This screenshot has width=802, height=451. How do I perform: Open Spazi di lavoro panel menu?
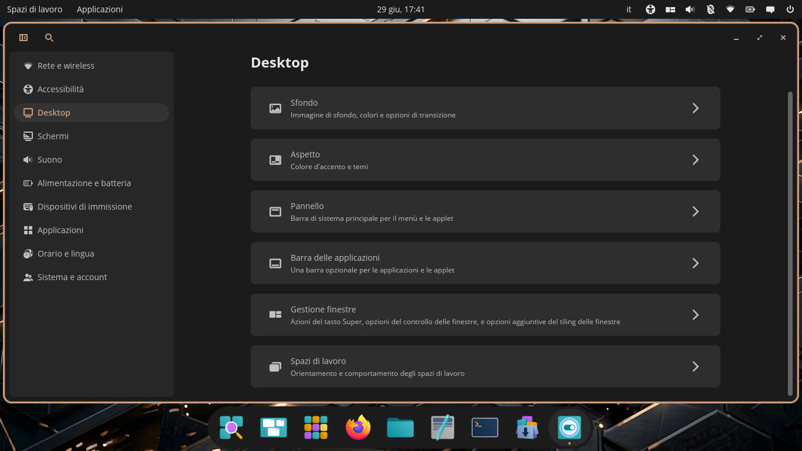click(35, 9)
